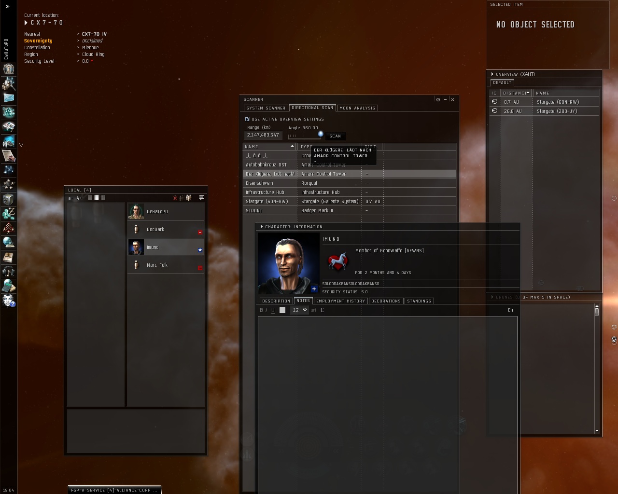Click the red minus icon beside Marc Folk
The height and width of the screenshot is (494, 618).
pos(200,268)
